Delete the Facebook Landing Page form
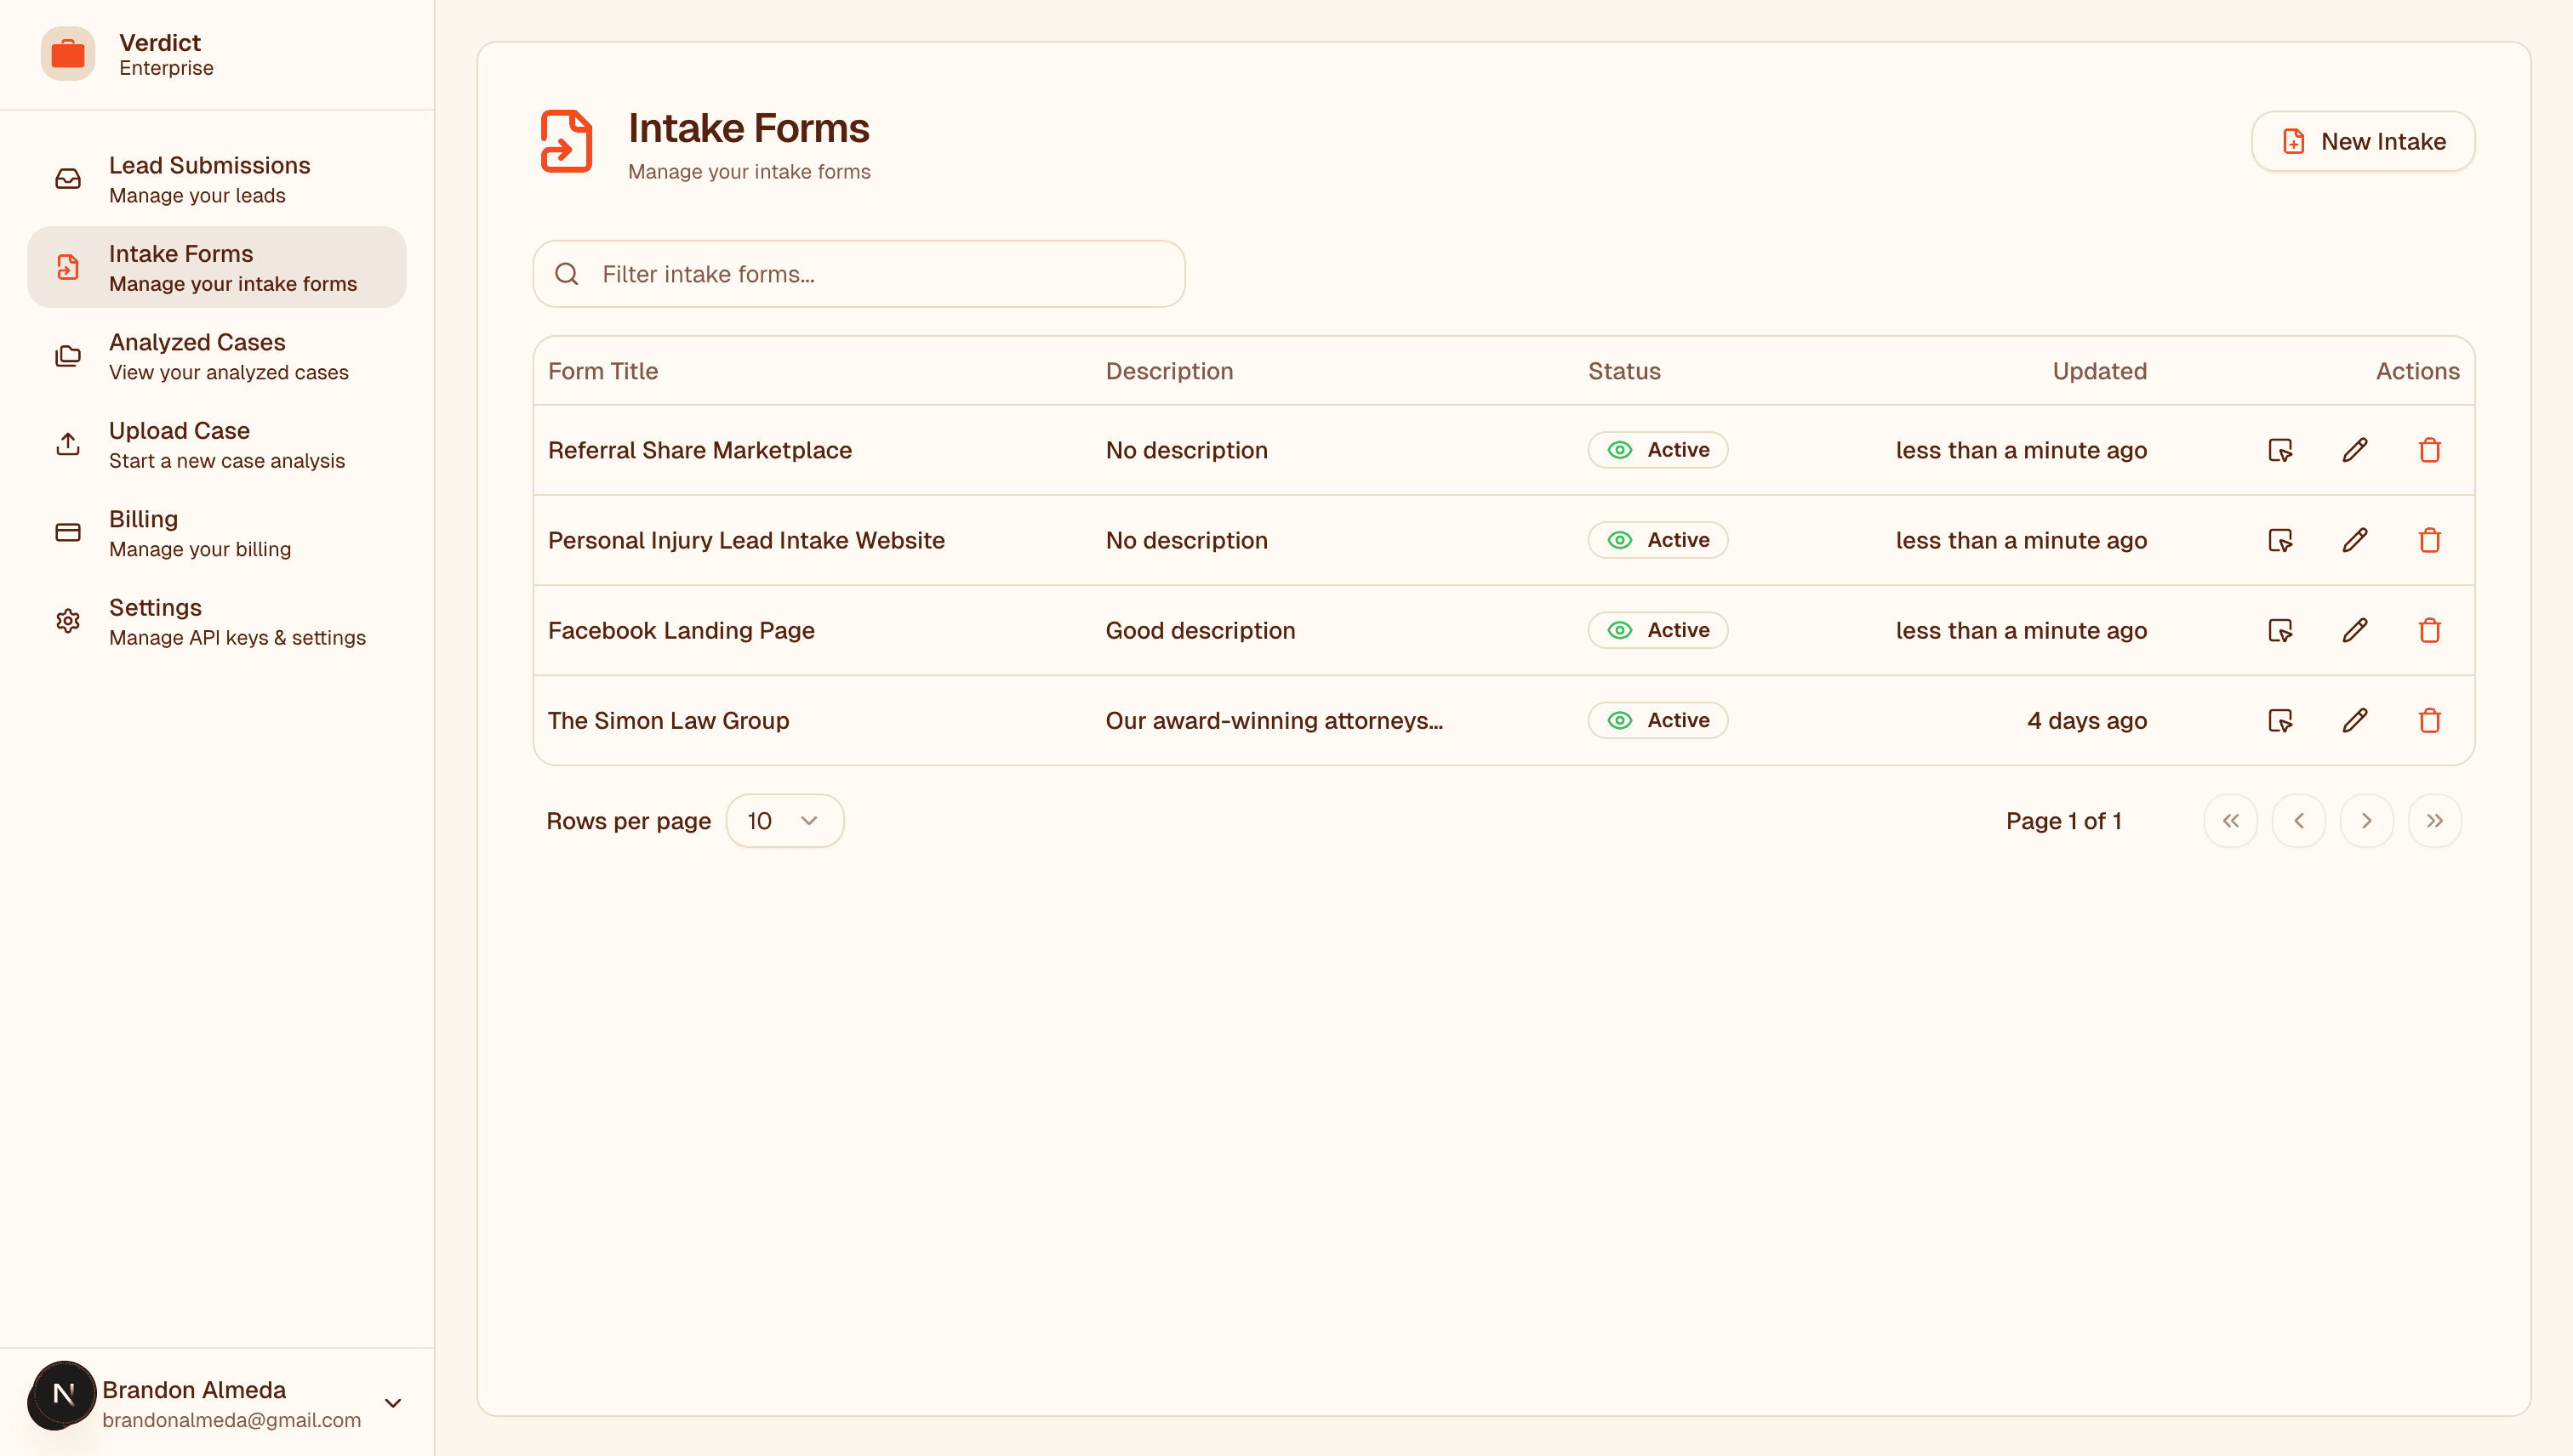Screen dimensions: 2573x1456 tap(2430, 630)
